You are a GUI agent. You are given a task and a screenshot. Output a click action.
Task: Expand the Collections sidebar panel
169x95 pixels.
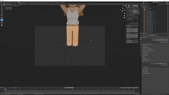coord(129,41)
